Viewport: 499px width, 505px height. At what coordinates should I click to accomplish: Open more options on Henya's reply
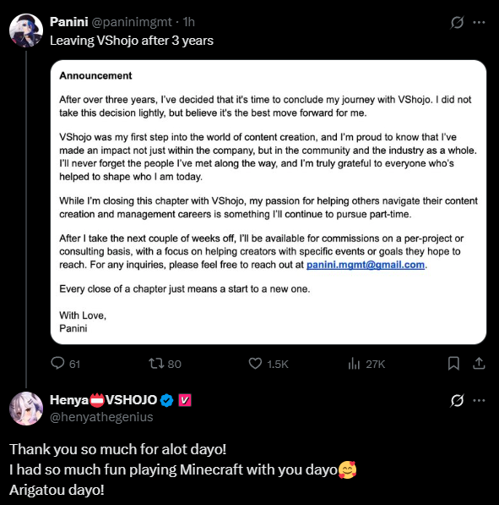(479, 400)
